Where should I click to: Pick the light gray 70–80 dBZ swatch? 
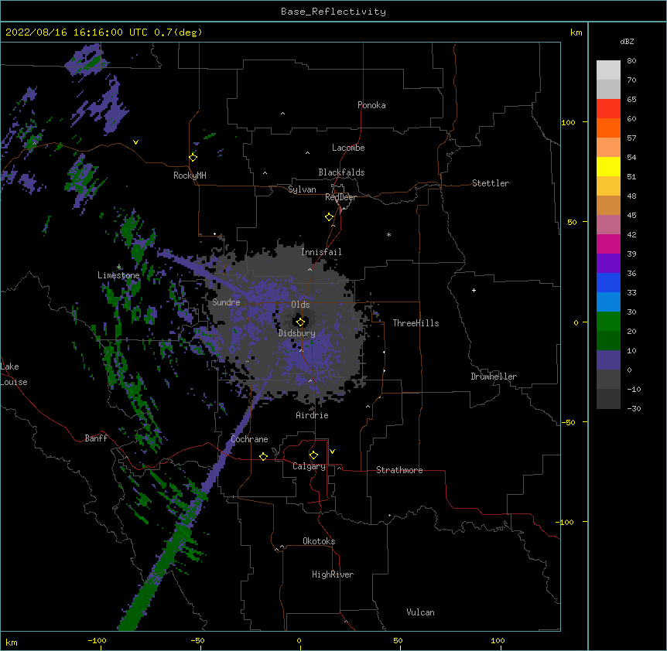(608, 70)
